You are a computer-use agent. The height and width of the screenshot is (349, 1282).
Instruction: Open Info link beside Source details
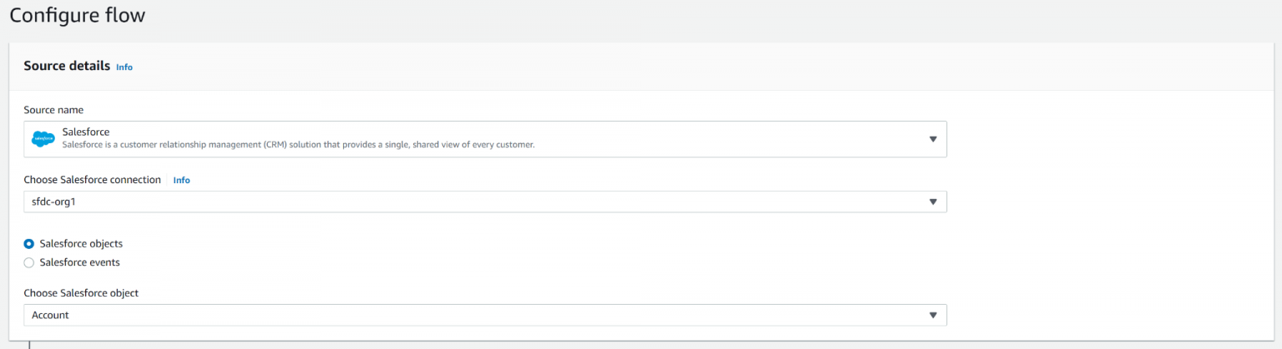coord(124,67)
